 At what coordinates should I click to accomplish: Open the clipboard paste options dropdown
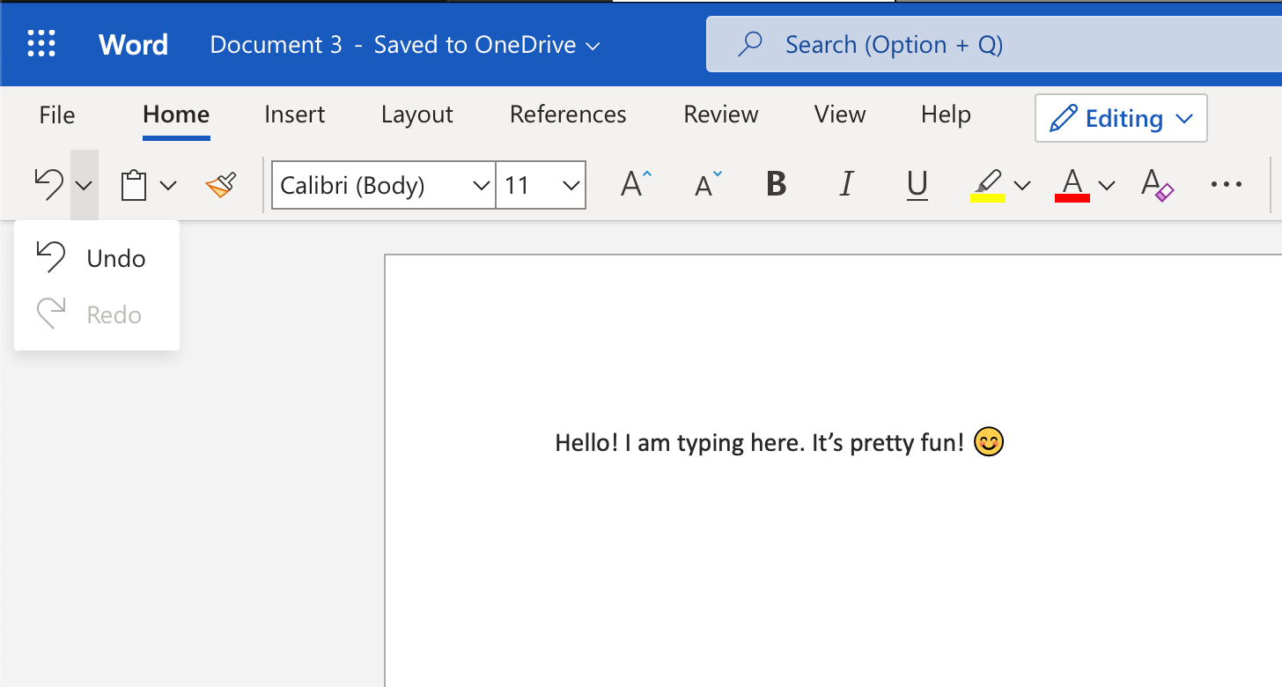pyautogui.click(x=168, y=185)
